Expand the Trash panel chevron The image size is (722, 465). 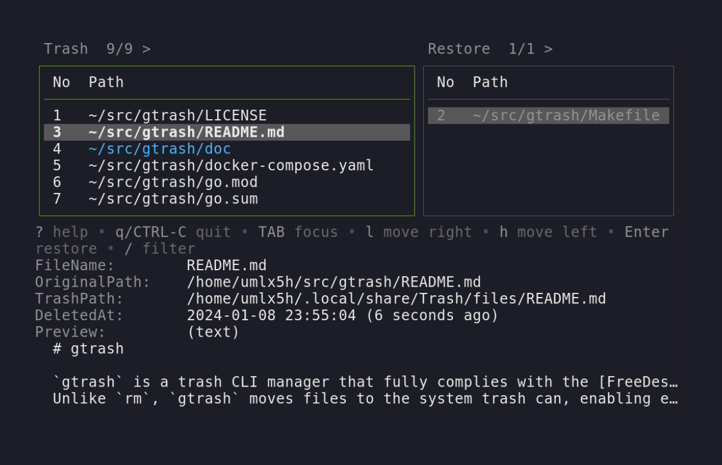(145, 49)
